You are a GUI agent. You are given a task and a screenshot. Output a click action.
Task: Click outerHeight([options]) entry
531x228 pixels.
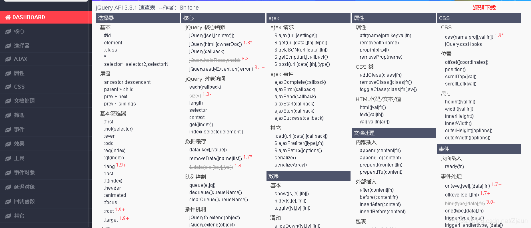(x=469, y=131)
